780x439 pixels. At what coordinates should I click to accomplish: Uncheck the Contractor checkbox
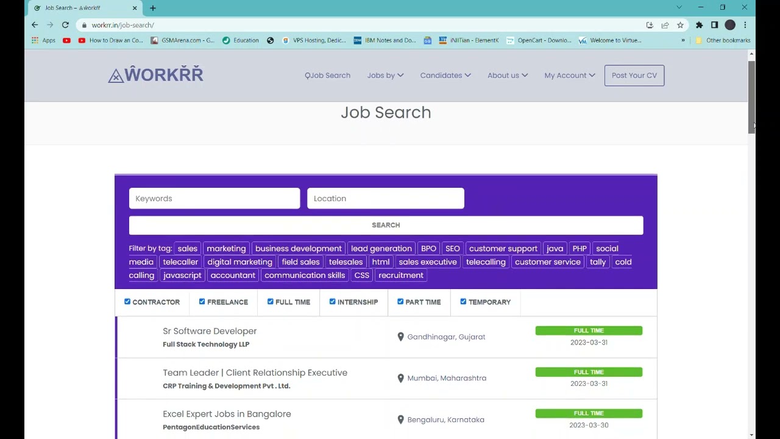127,302
